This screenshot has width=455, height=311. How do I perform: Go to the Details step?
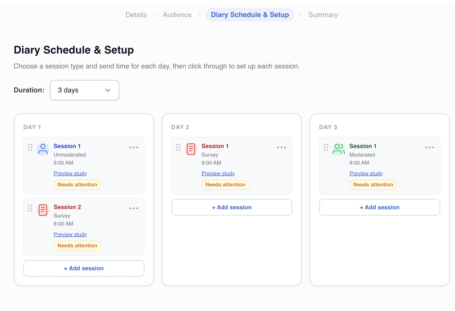[x=136, y=15]
